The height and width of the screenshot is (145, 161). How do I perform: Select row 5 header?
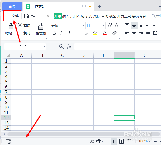(6, 82)
